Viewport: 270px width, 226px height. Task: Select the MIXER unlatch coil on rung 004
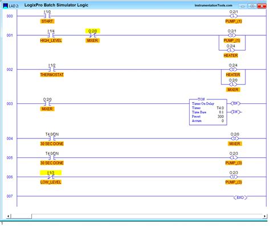click(x=235, y=139)
